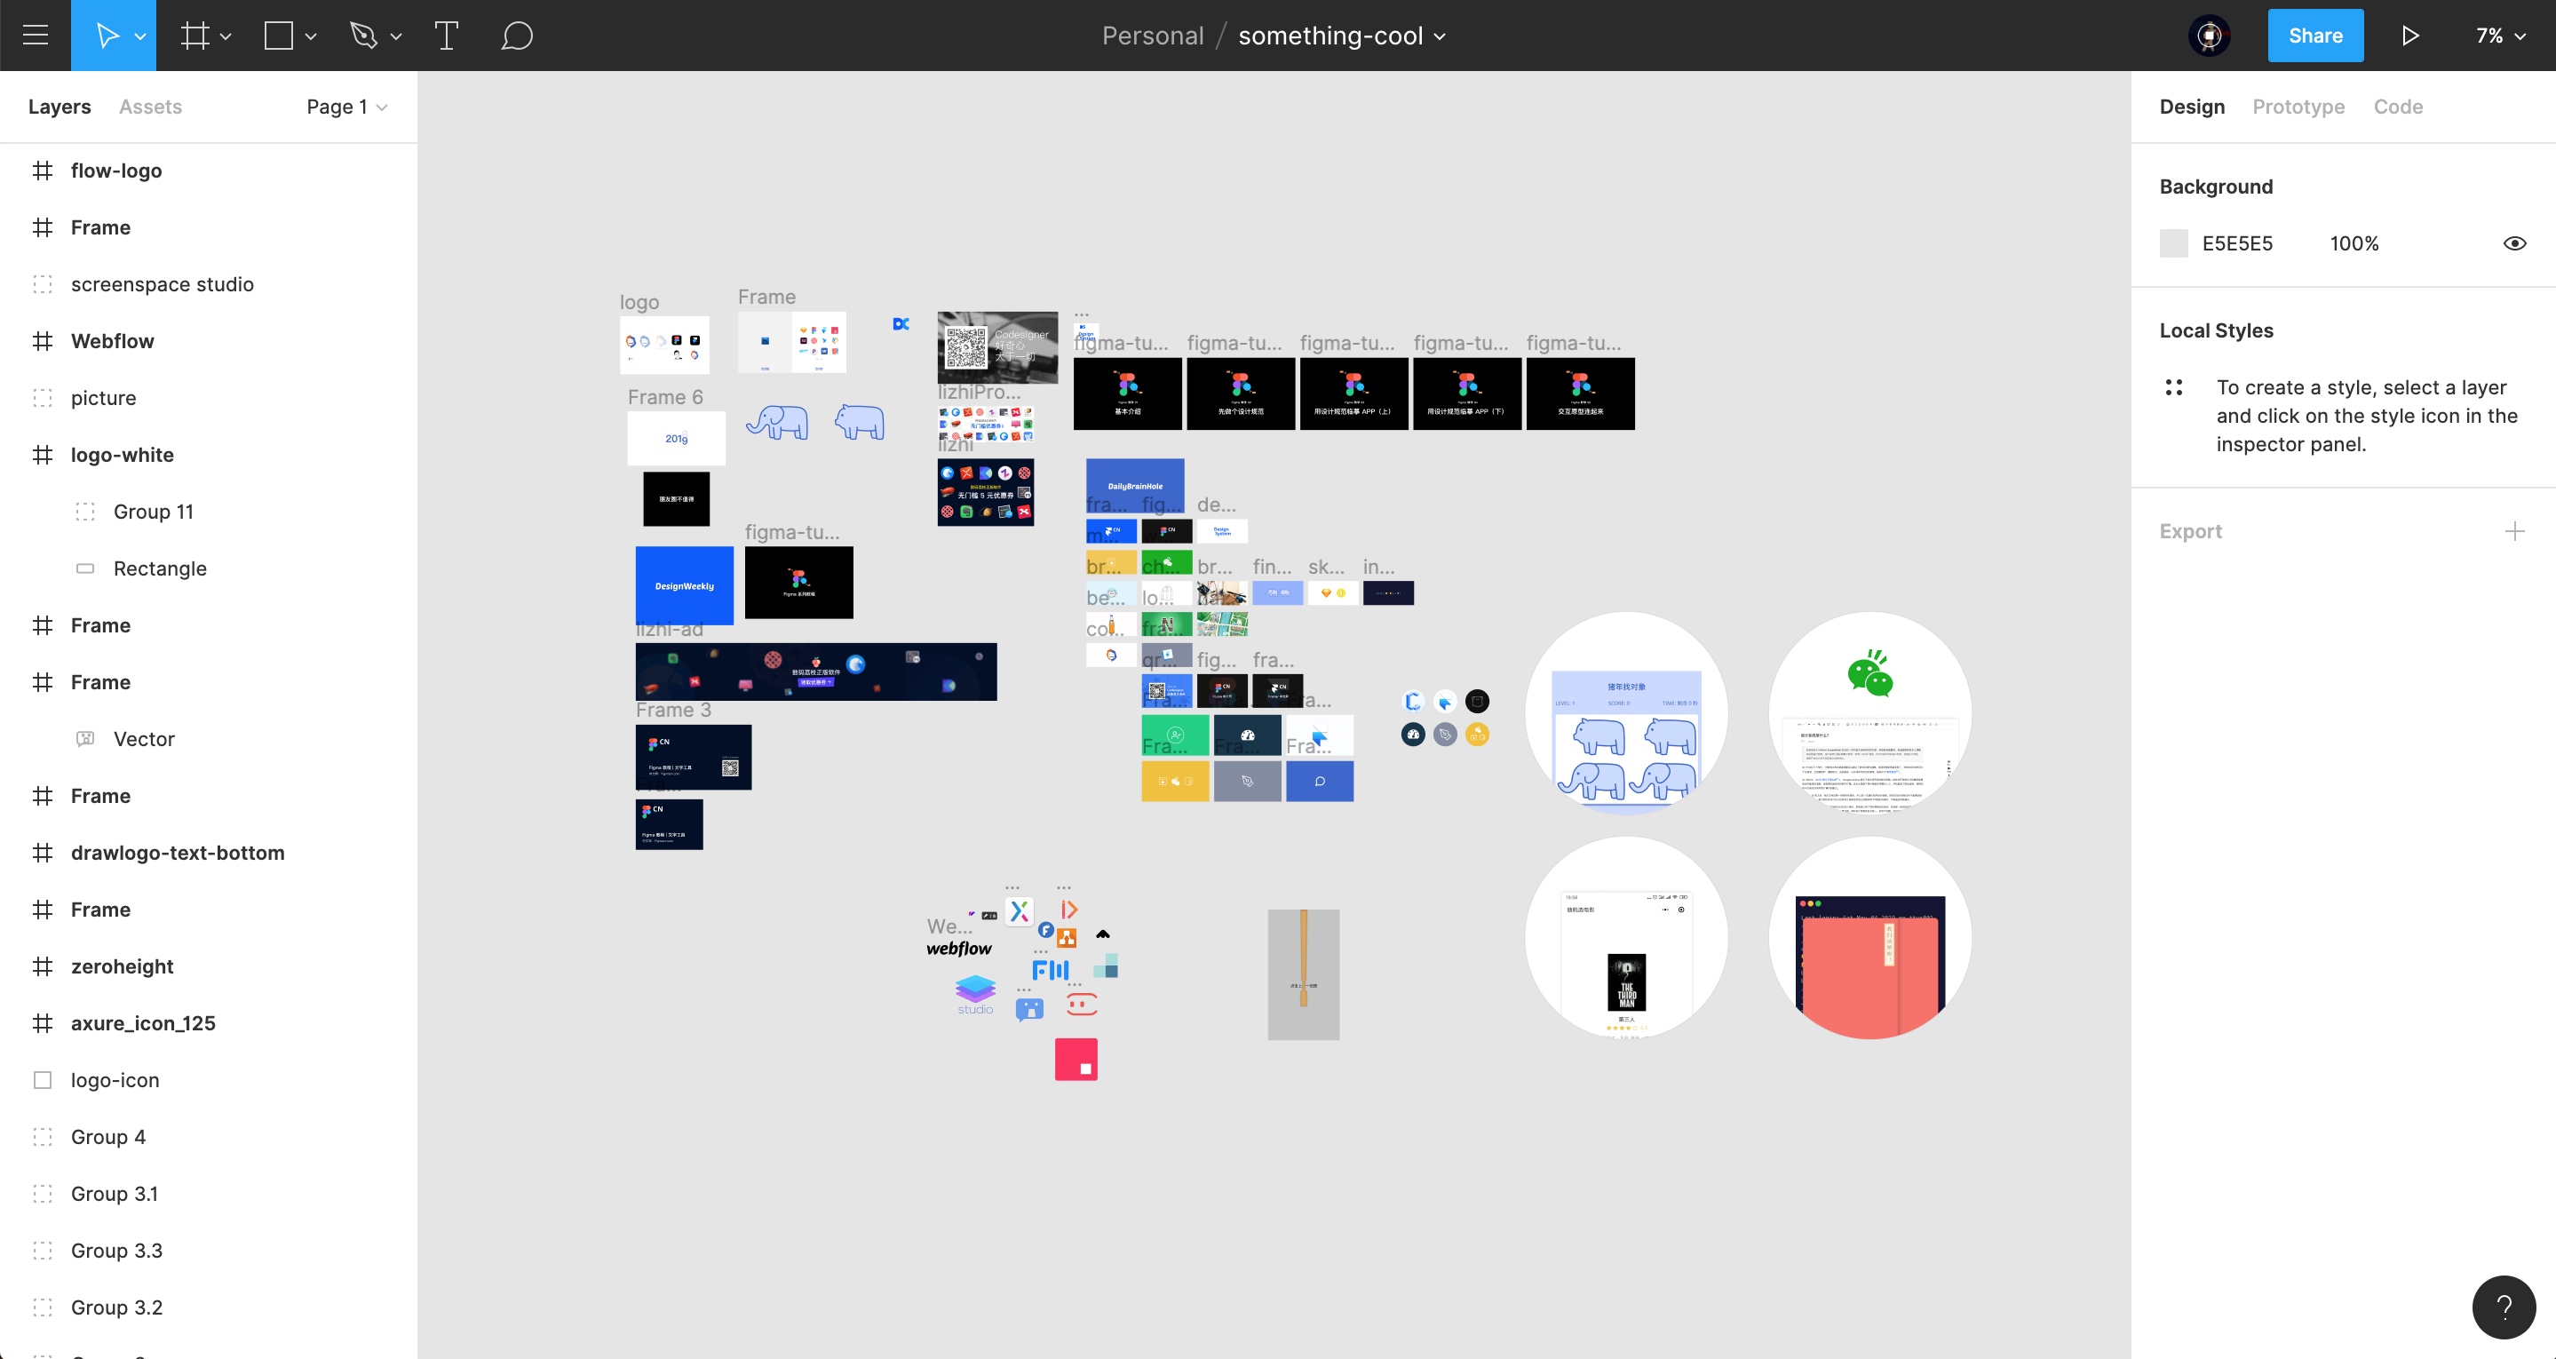Click the Export add button
This screenshot has height=1359, width=2556.
point(2517,531)
